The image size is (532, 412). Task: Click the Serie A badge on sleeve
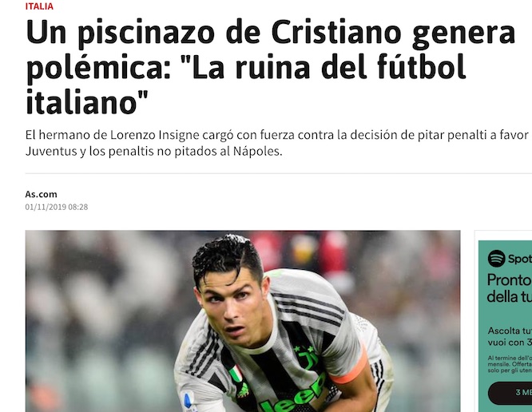coord(188,402)
